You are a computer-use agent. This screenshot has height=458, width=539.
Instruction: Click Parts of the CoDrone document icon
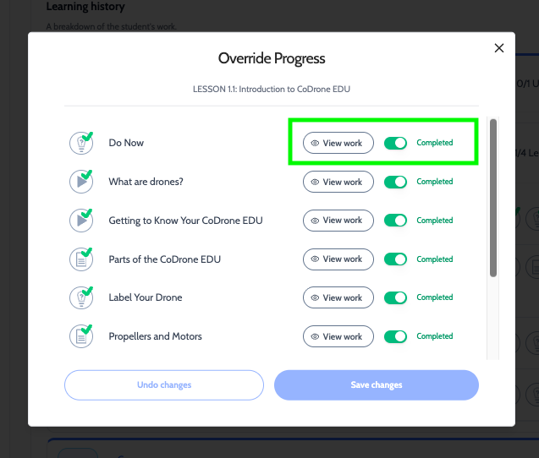point(81,259)
